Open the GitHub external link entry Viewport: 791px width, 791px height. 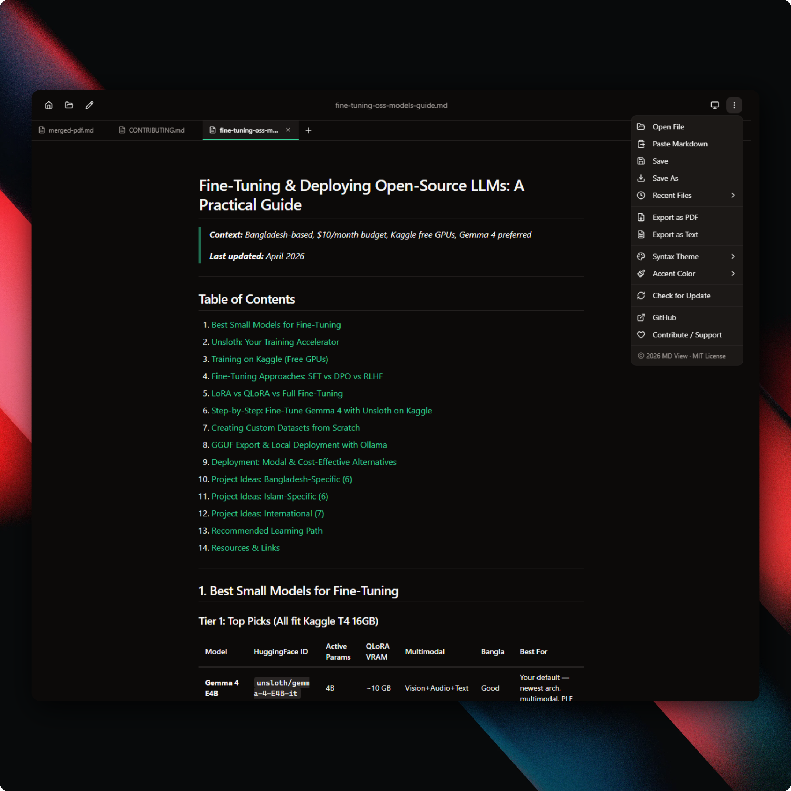pyautogui.click(x=664, y=318)
